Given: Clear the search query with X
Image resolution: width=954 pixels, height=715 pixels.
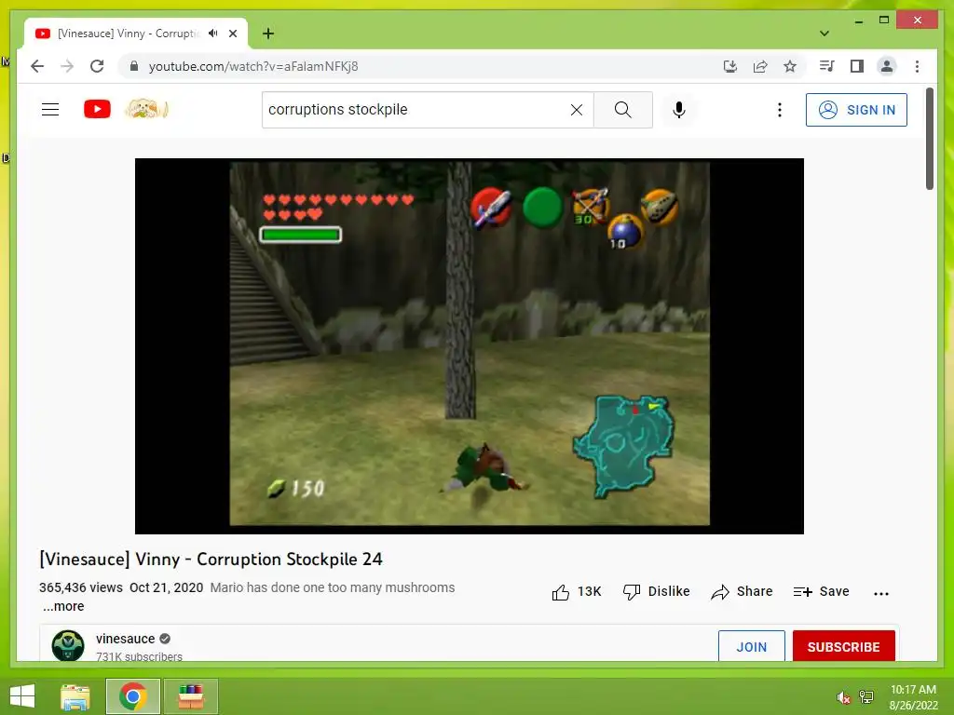Looking at the screenshot, I should [x=576, y=110].
